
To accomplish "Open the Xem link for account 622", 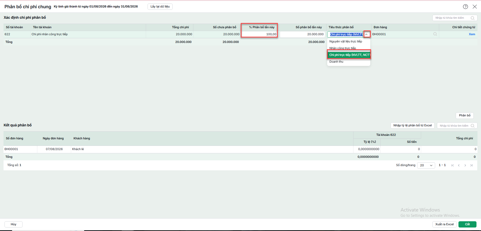I will [472, 34].
